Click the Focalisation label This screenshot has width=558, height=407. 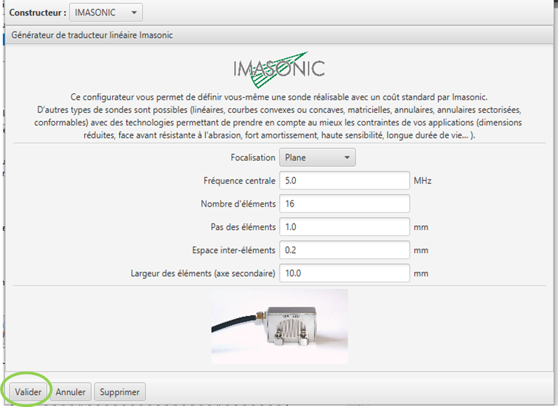pos(252,157)
